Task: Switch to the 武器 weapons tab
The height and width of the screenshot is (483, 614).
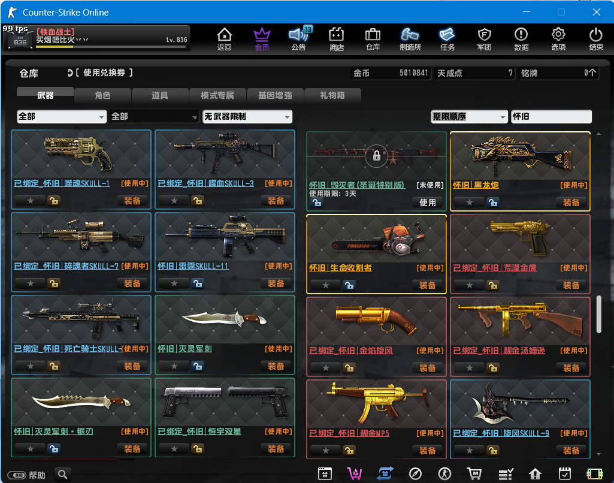Action: pos(45,95)
